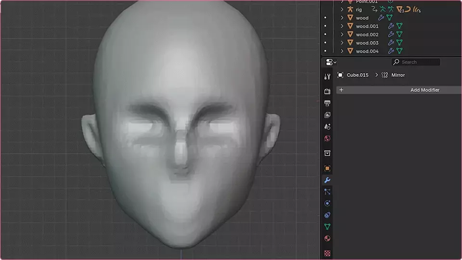The width and height of the screenshot is (462, 260).
Task: Click the properties Search field
Action: point(416,62)
